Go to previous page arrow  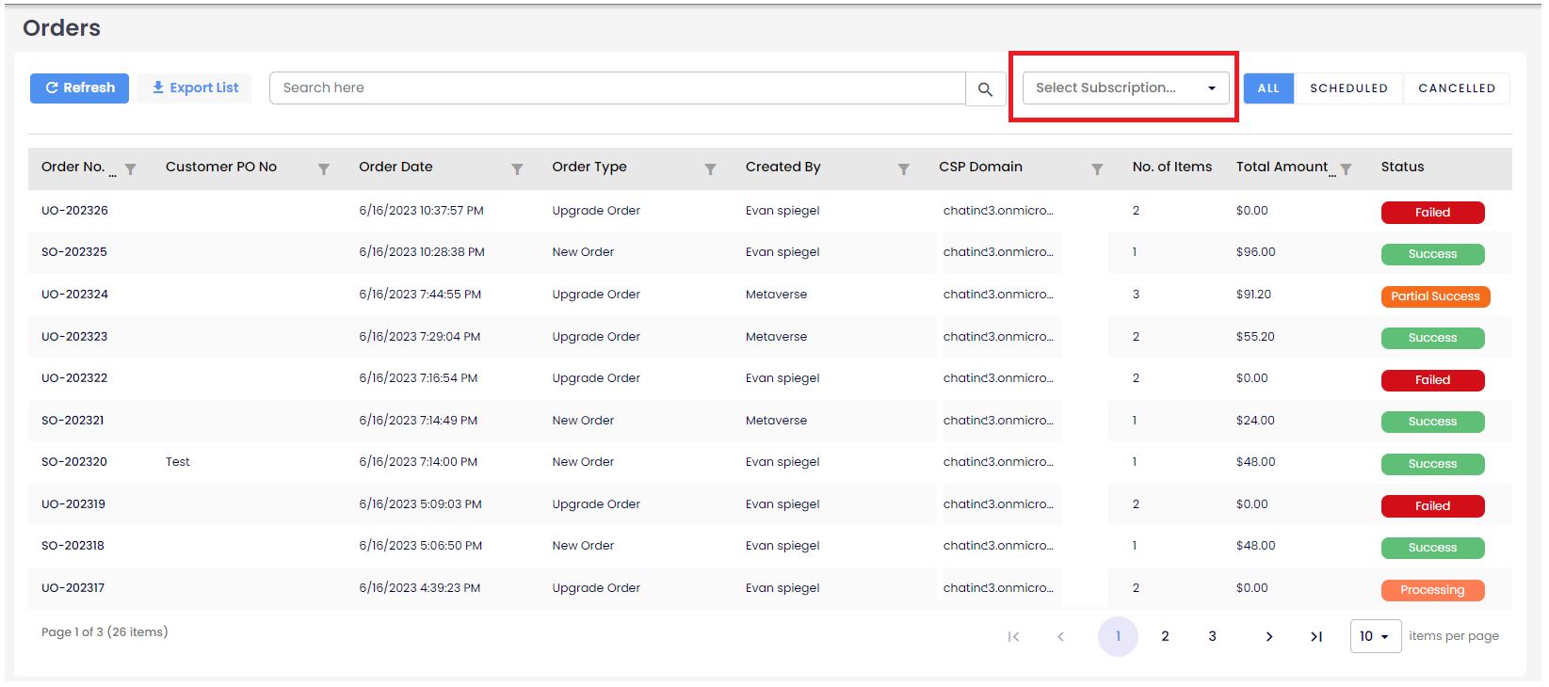[1060, 637]
